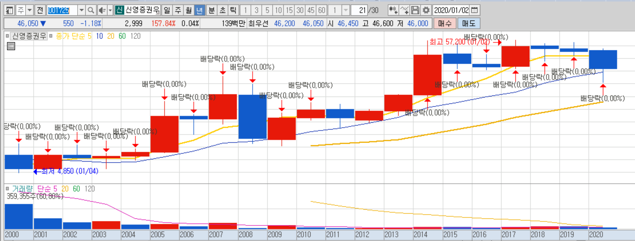
Task: Click the speaker sound icon
Action: tap(102, 10)
